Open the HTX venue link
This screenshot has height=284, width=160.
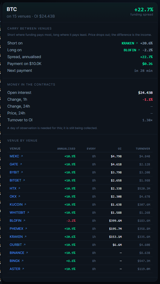15,188
